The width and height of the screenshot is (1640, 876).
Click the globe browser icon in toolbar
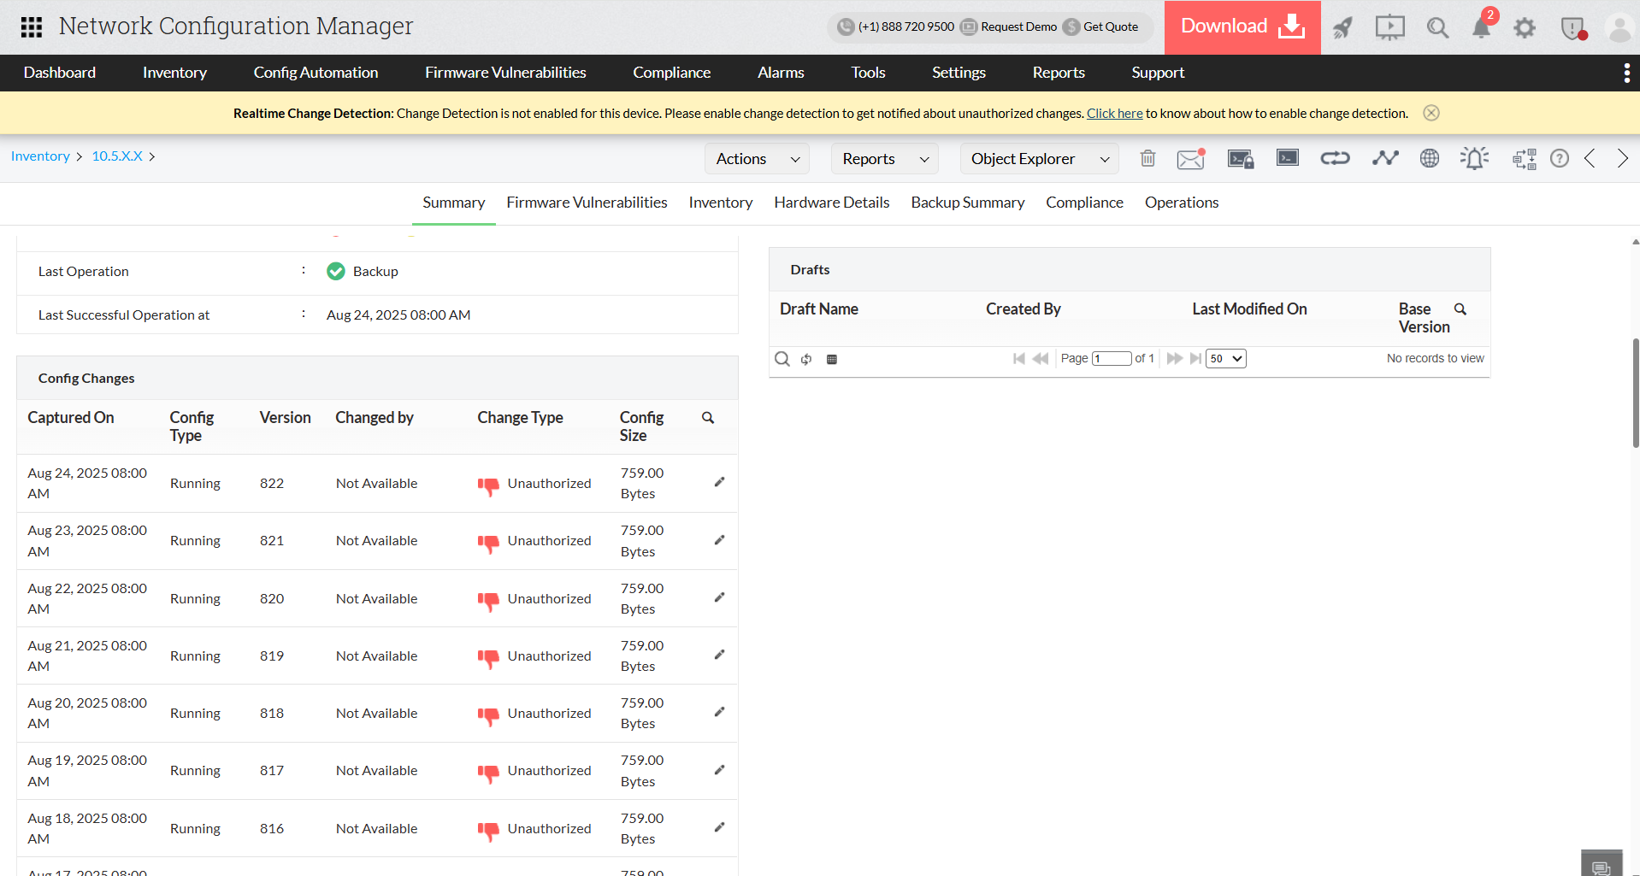point(1429,158)
